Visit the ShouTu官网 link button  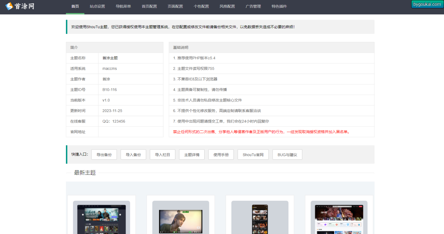(x=253, y=155)
